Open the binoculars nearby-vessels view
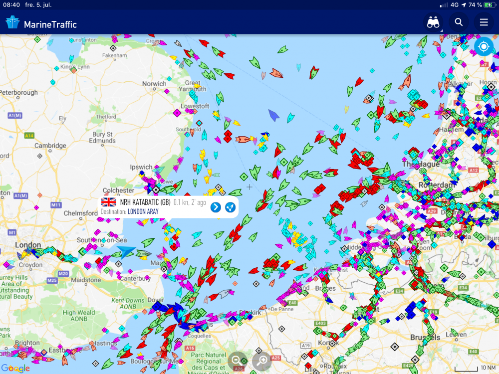 point(433,22)
